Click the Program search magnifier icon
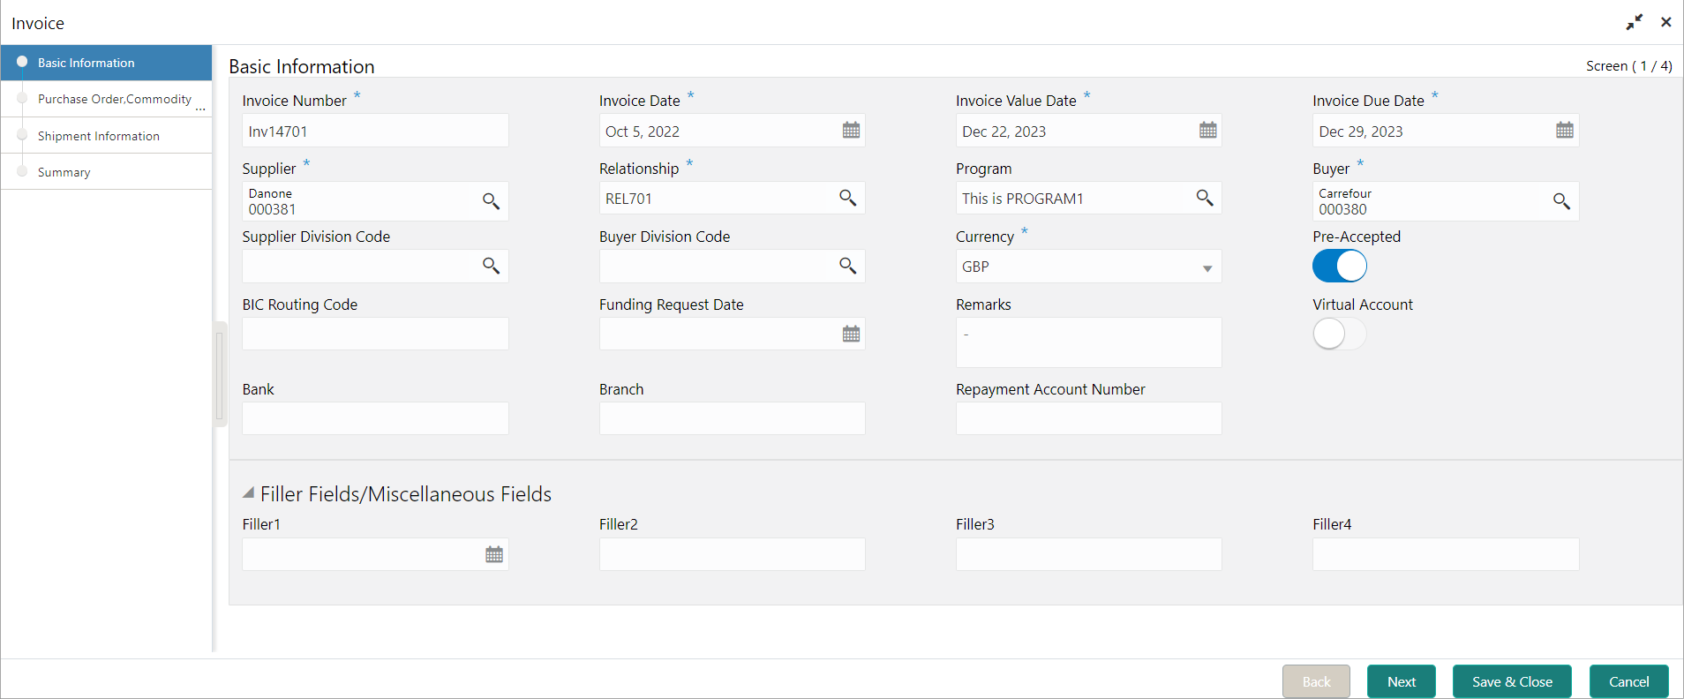This screenshot has height=699, width=1684. point(1204,198)
